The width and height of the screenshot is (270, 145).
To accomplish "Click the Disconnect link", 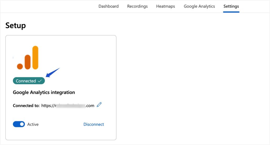I will 94,124.
